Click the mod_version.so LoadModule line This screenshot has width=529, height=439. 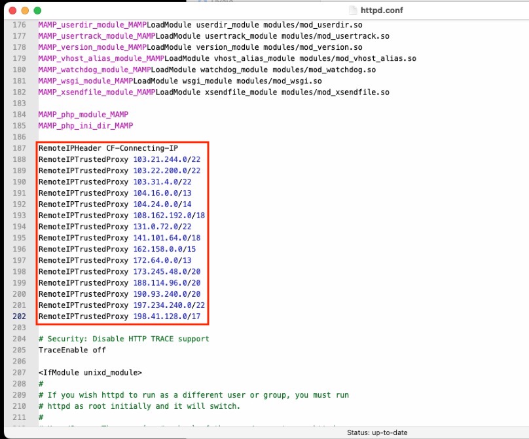(200, 47)
